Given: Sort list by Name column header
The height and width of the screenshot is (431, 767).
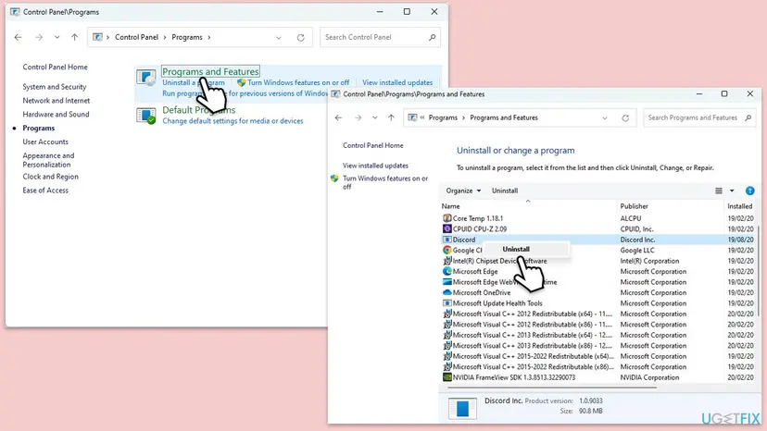Looking at the screenshot, I should 450,206.
